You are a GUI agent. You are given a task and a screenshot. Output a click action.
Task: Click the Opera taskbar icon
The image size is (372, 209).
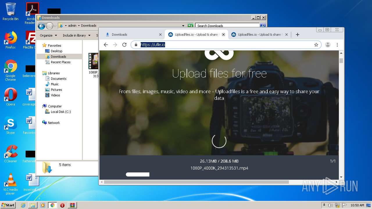62,205
